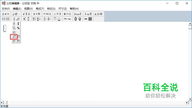This screenshot has height=108, width=192.
Task: Minimize the 公式编辑器 window
Action: tap(167, 3)
